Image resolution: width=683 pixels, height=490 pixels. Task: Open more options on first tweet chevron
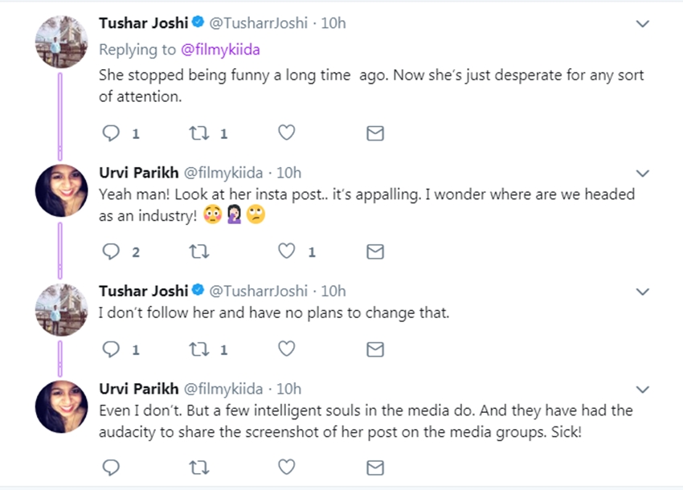coord(642,24)
